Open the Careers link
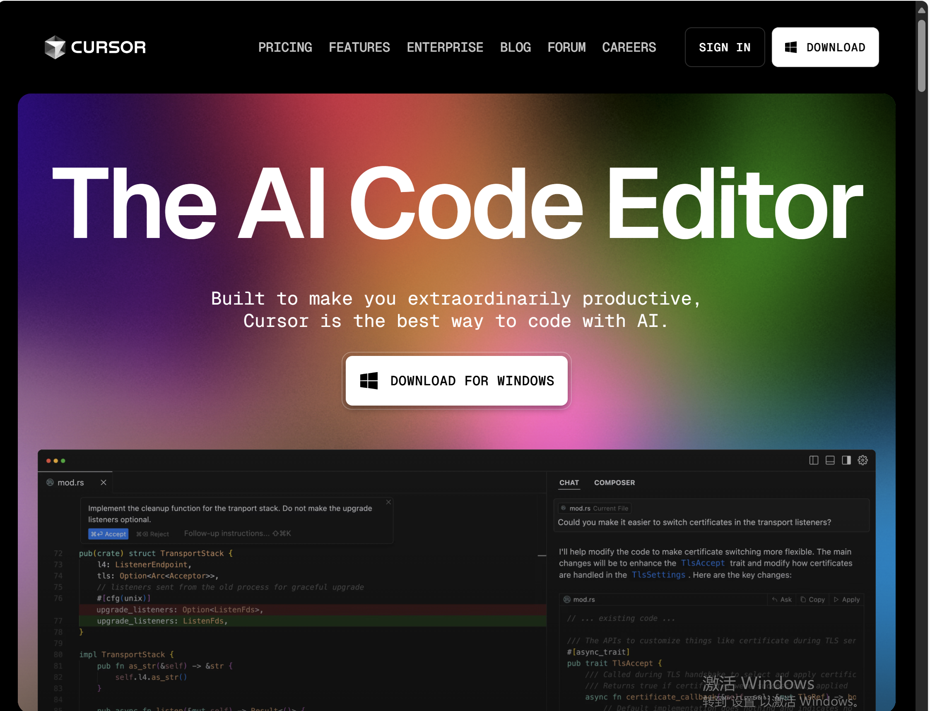 (629, 47)
